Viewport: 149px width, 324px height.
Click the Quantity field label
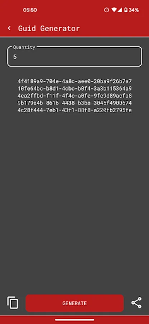[x=24, y=47]
